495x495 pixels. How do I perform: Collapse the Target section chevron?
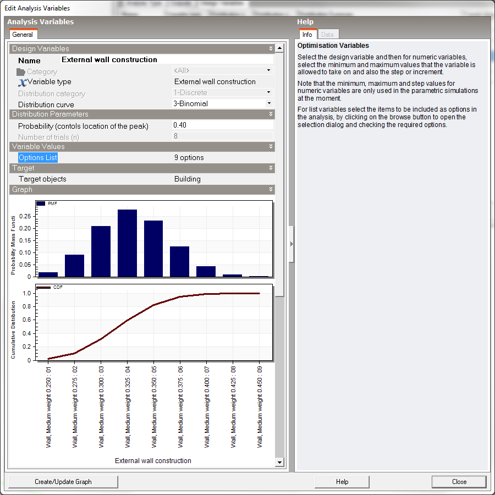271,168
